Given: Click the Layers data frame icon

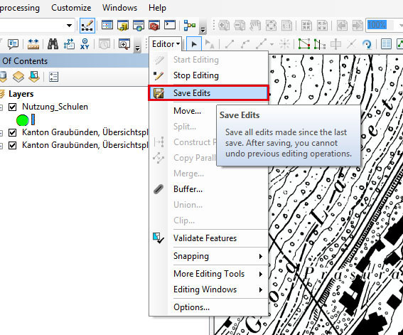Looking at the screenshot, I should click(x=2, y=94).
